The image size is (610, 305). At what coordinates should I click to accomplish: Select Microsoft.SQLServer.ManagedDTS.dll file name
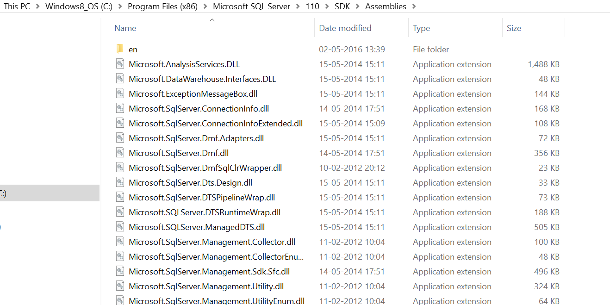197,227
